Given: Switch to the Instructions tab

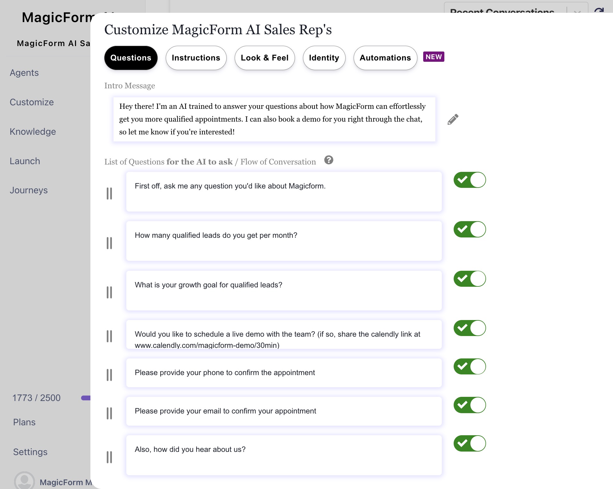Looking at the screenshot, I should [196, 58].
